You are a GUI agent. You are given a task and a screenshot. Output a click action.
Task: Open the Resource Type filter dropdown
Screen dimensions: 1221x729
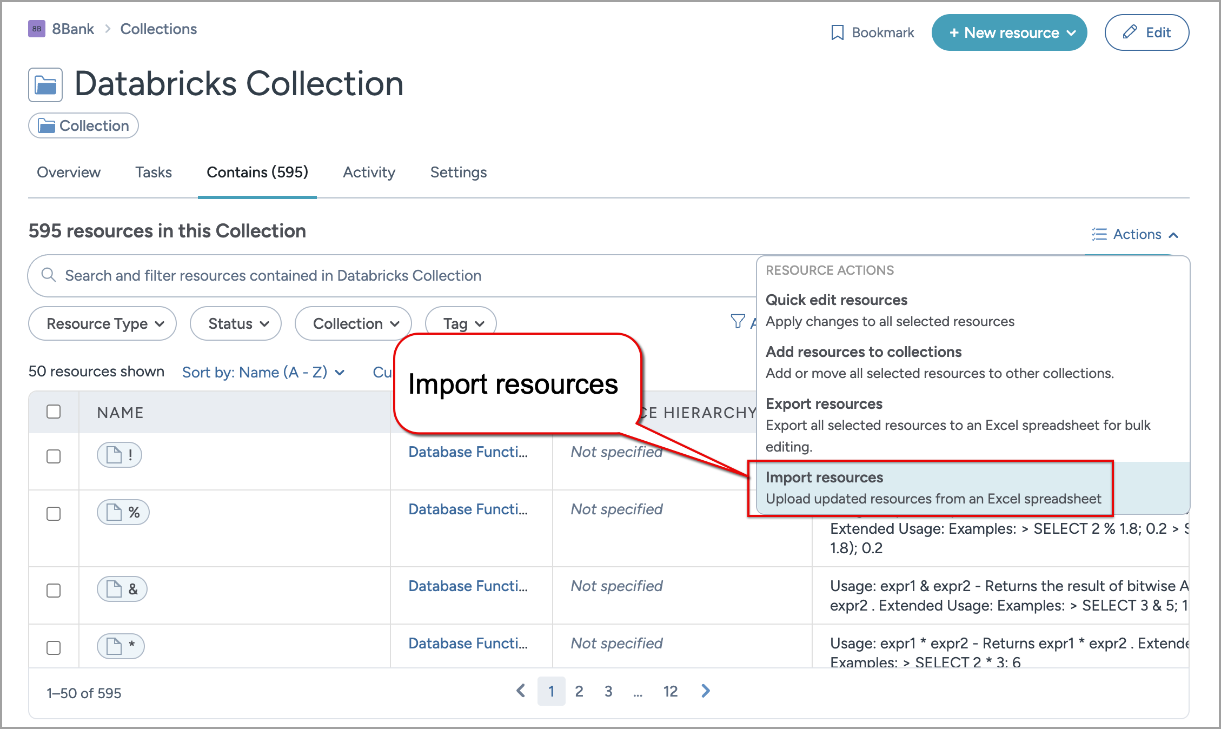(102, 323)
